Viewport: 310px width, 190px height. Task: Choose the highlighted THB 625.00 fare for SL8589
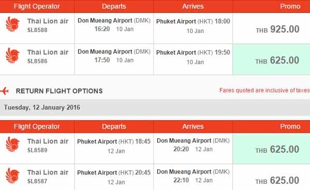click(x=271, y=149)
